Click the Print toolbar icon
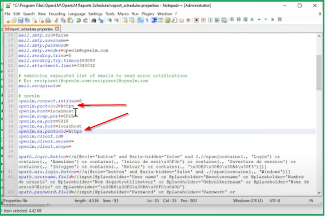 (x=48, y=20)
